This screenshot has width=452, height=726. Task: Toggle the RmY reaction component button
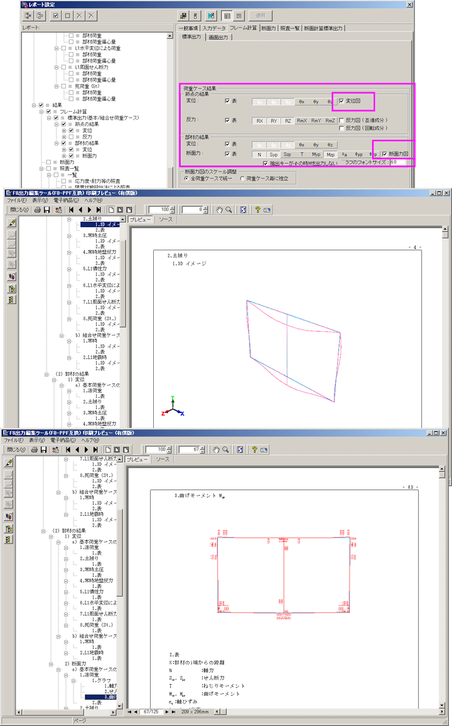(316, 121)
